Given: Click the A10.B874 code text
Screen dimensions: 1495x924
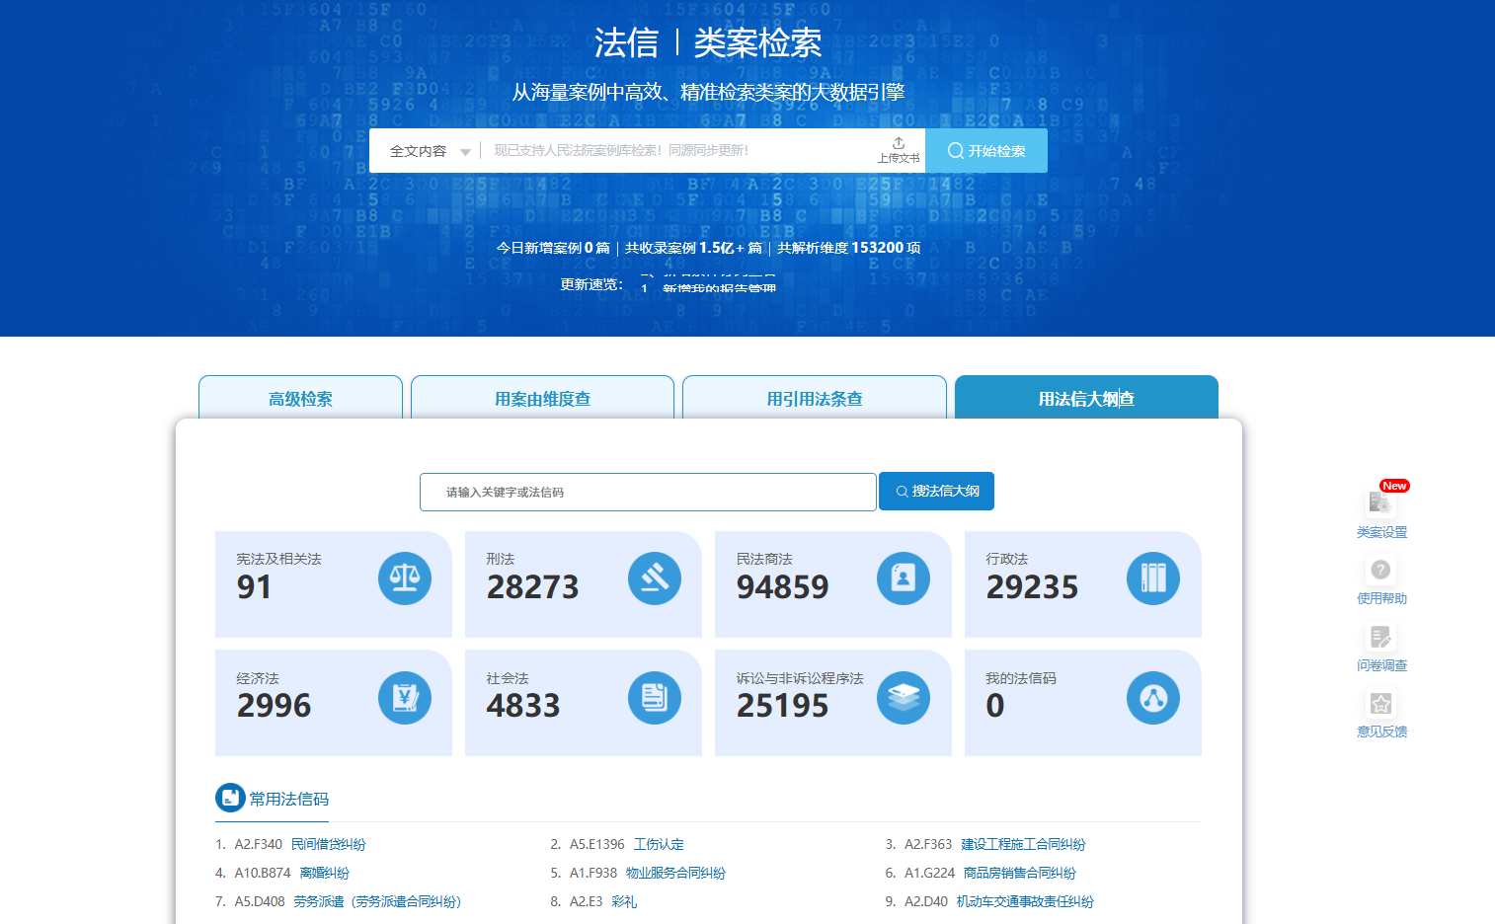Looking at the screenshot, I should tap(263, 873).
